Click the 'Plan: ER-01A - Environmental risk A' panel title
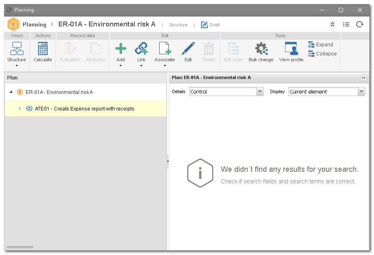The image size is (374, 255). (211, 77)
